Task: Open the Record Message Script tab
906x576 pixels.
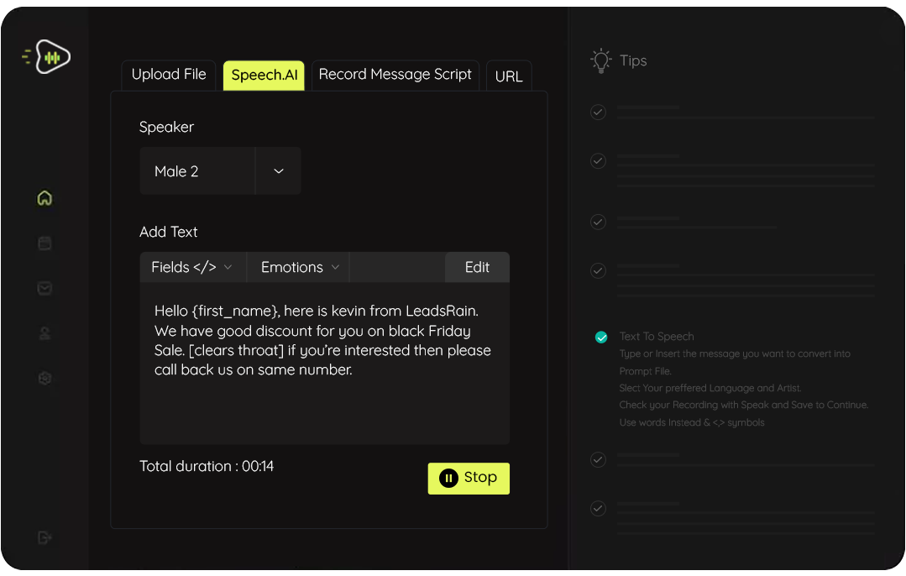Action: (395, 75)
